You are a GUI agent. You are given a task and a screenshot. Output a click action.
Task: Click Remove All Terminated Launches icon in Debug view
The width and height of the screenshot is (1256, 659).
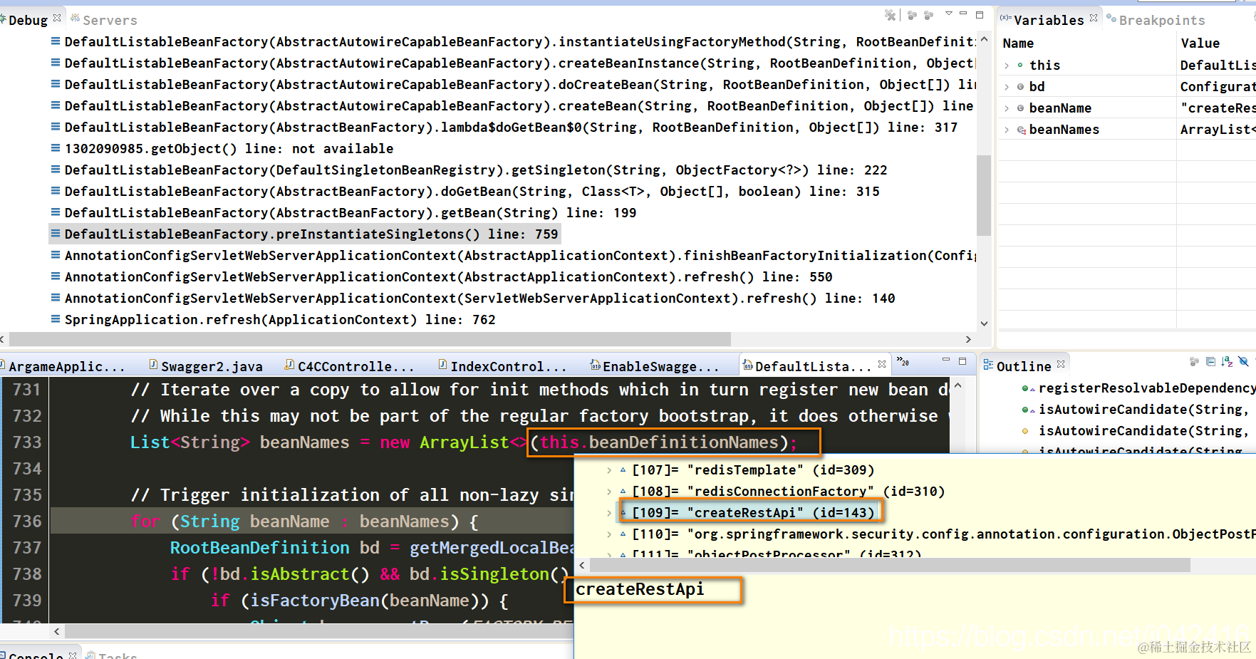pos(890,15)
